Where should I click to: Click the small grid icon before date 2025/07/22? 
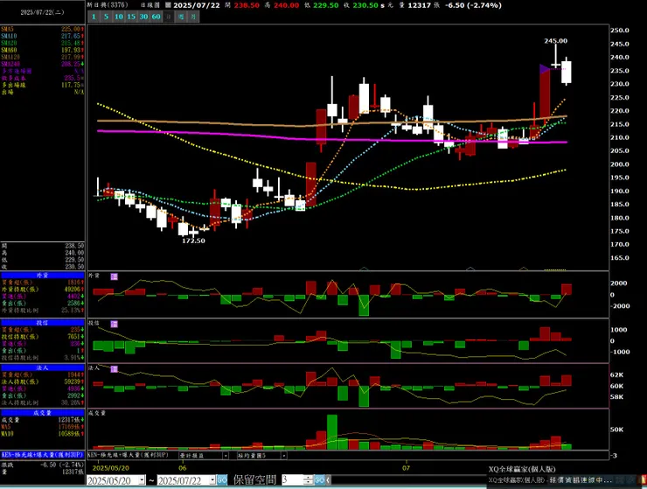pos(169,5)
